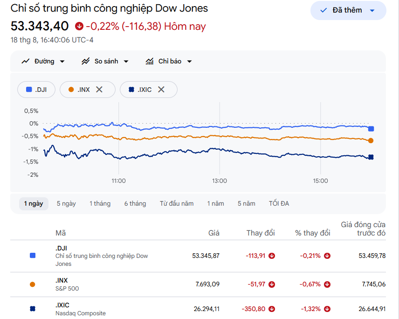Open the Đã thêm dropdown arrow
The width and height of the screenshot is (399, 319).
(x=372, y=10)
